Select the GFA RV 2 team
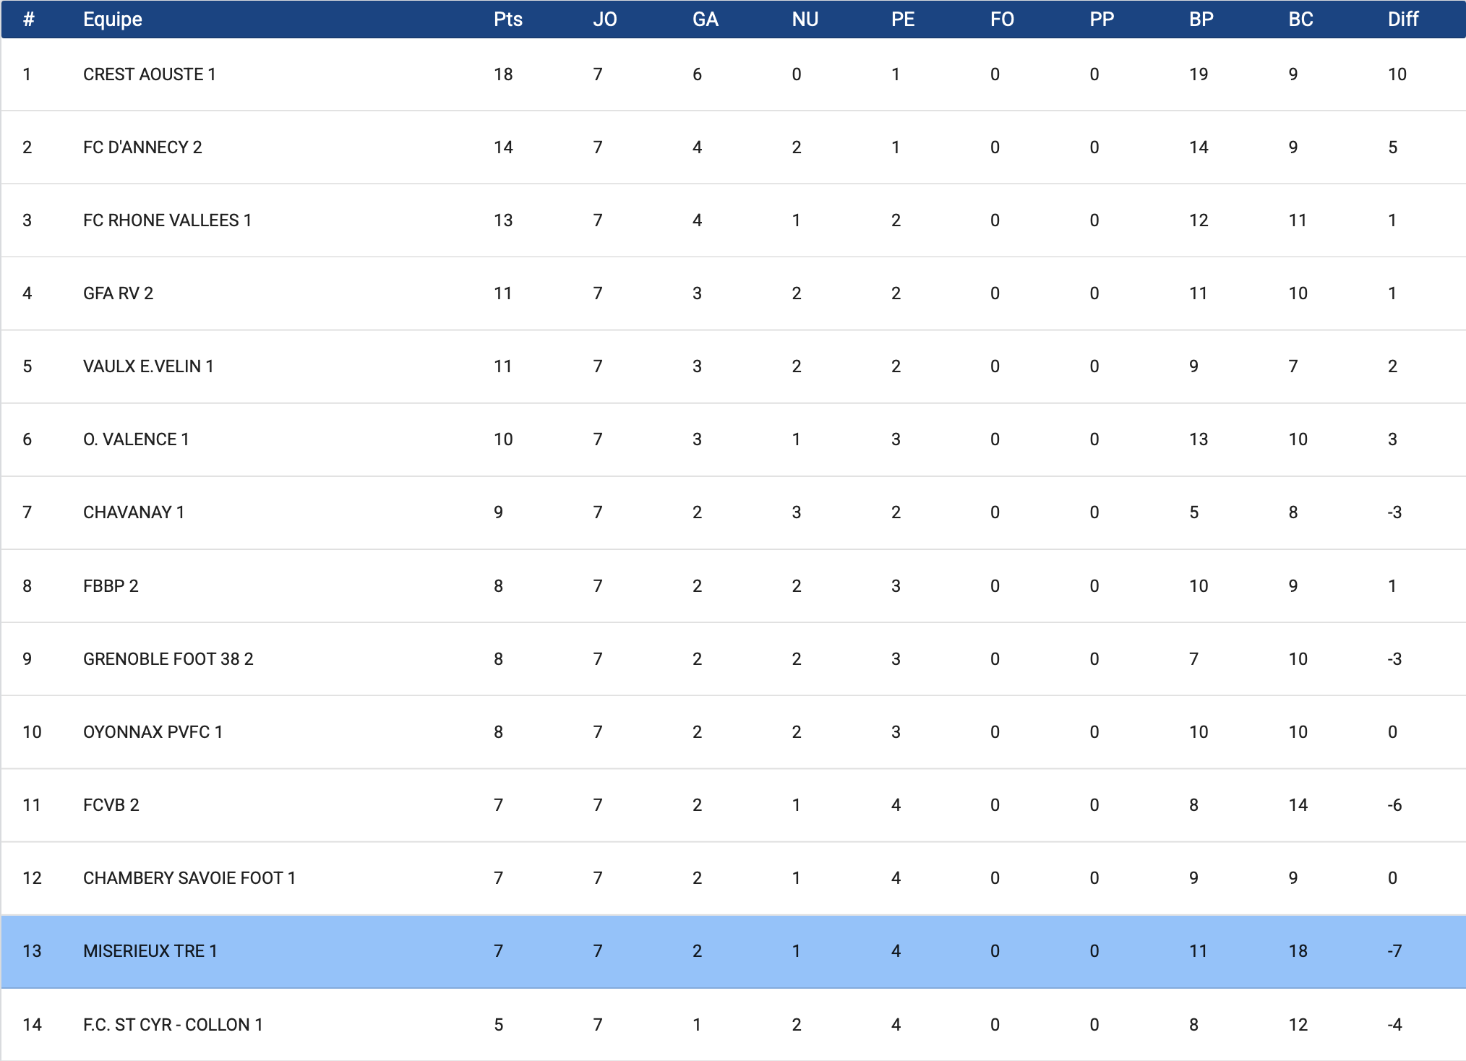Image resolution: width=1466 pixels, height=1061 pixels. 118,293
